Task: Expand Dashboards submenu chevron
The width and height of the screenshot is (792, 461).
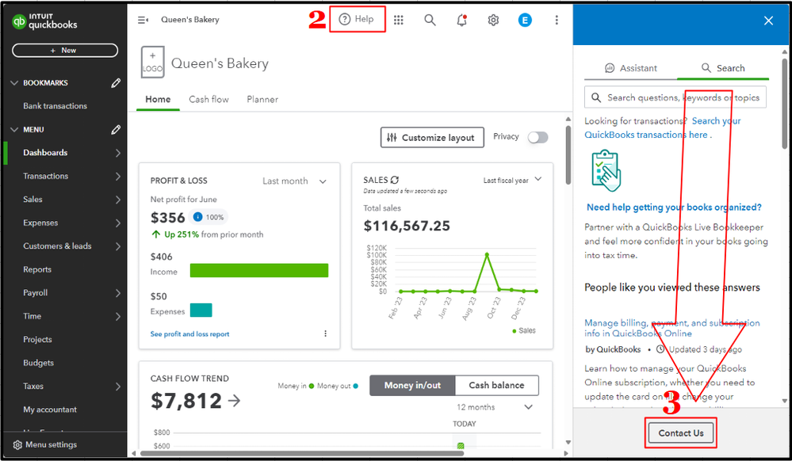Action: point(117,153)
